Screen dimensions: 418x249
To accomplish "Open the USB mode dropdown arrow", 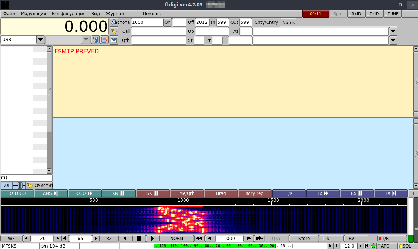I will (x=40, y=40).
